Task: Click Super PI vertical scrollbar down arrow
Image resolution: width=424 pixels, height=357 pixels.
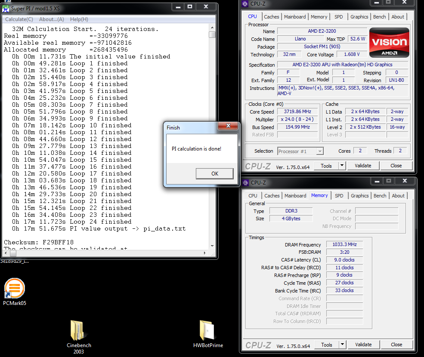Action: point(212,246)
